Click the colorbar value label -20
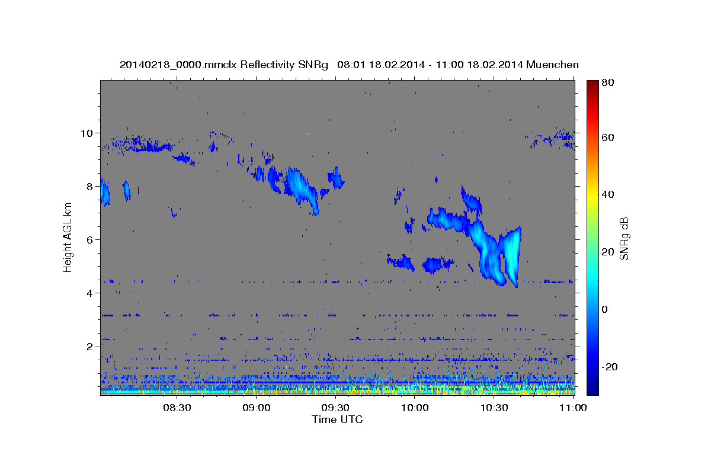This screenshot has height=474, width=711. pyautogui.click(x=608, y=366)
